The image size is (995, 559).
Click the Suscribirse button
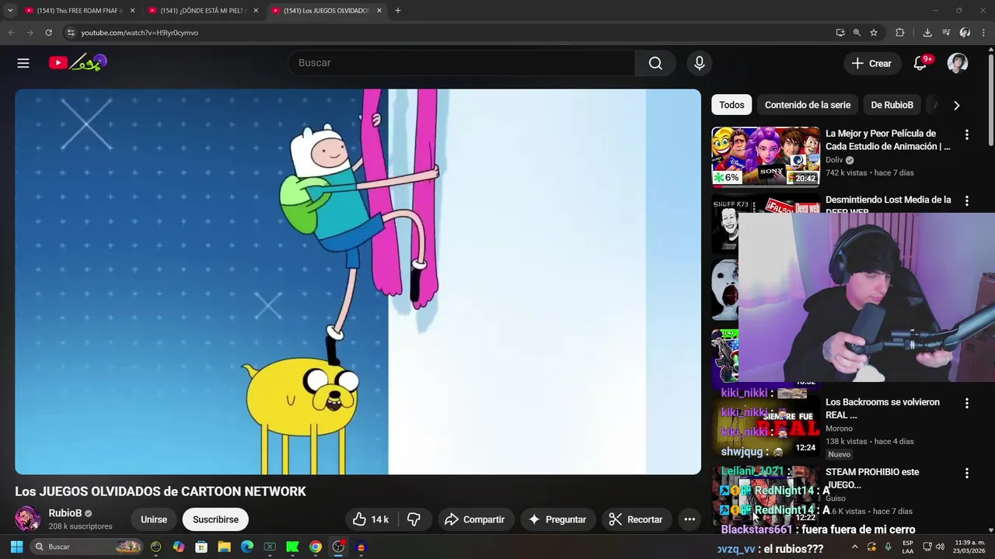[215, 519]
